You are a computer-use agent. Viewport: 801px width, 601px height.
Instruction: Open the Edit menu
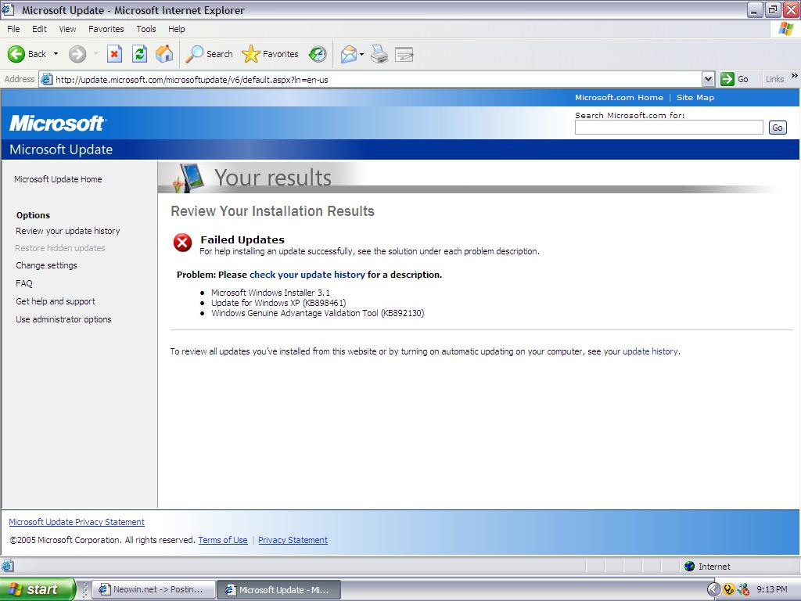click(x=39, y=29)
